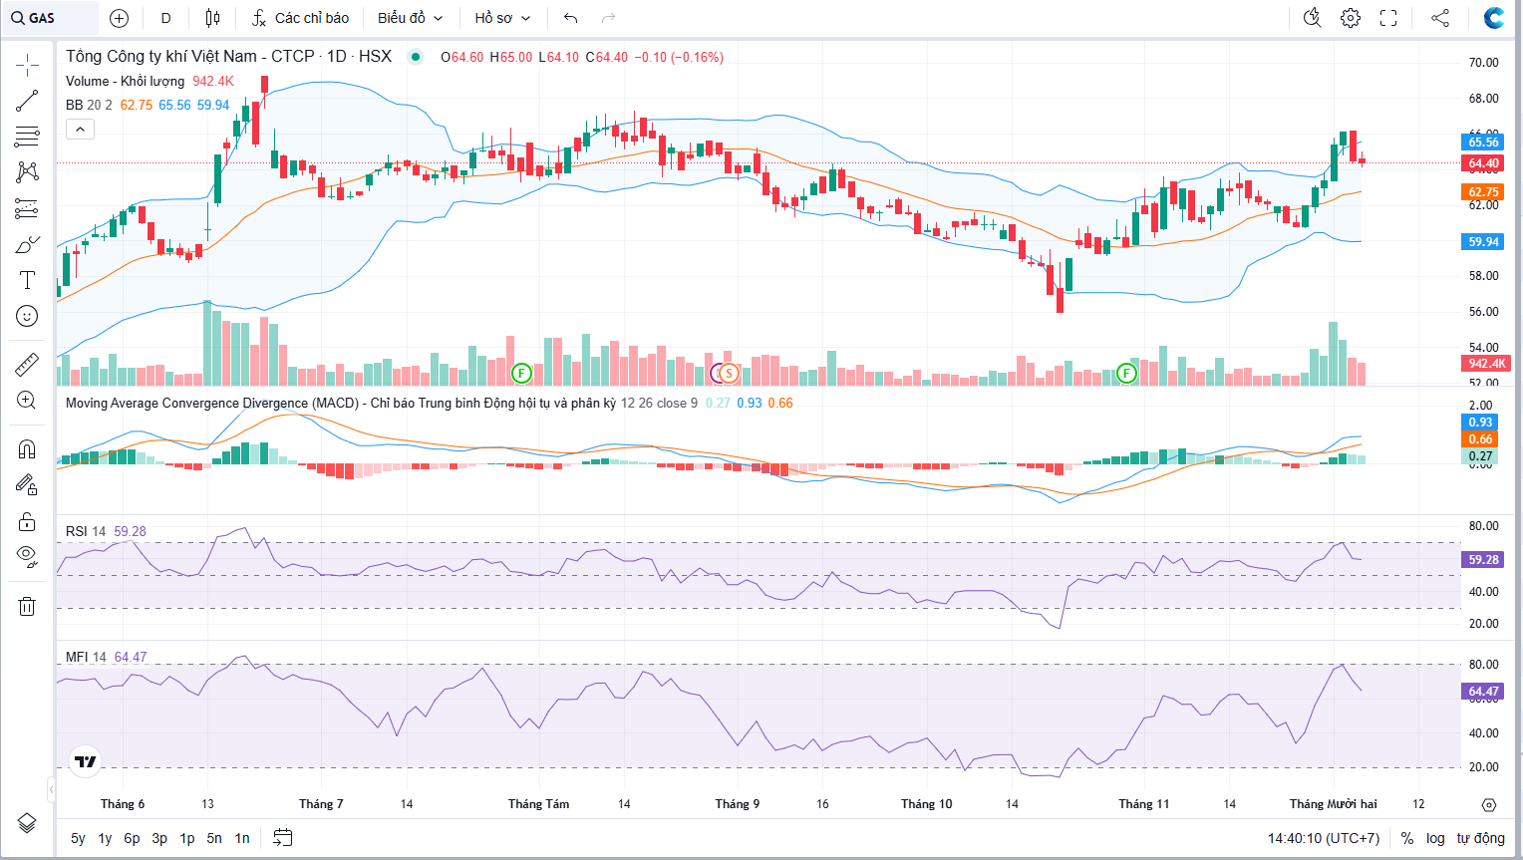Click the GAS symbol search box

tap(50, 18)
